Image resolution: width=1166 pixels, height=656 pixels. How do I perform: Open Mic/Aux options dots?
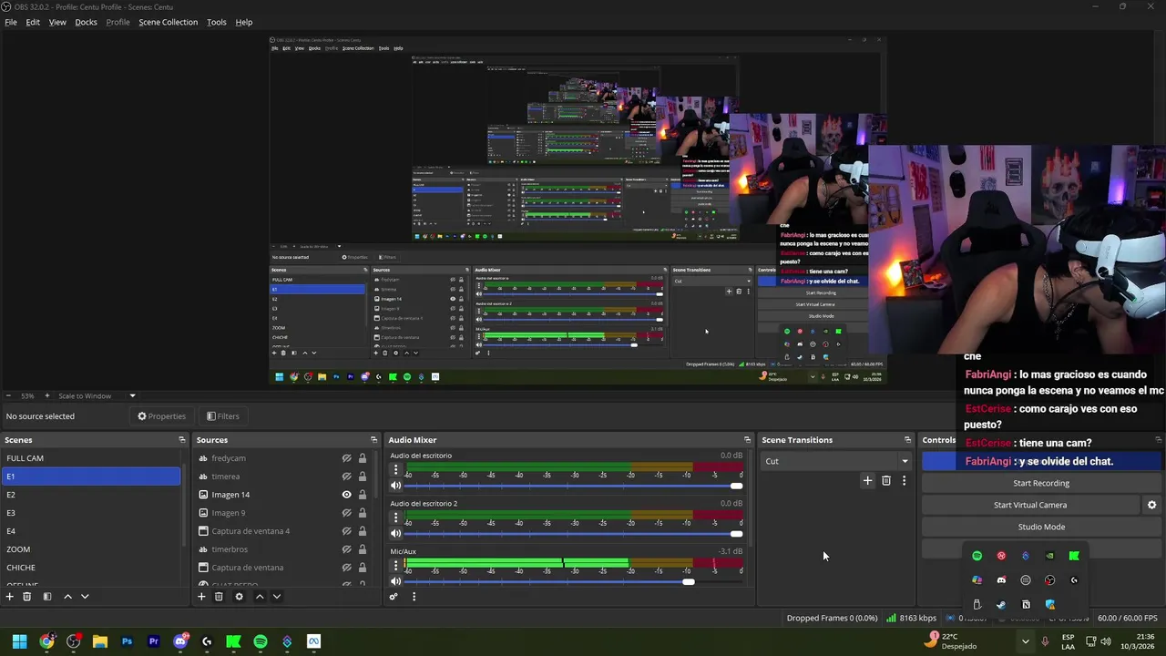tap(395, 567)
